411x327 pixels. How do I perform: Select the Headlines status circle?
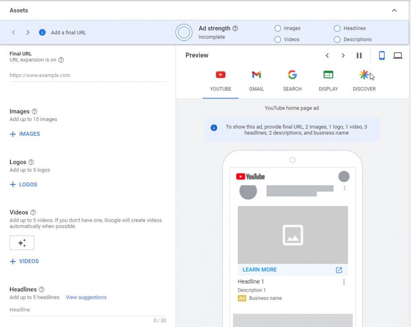(337, 29)
